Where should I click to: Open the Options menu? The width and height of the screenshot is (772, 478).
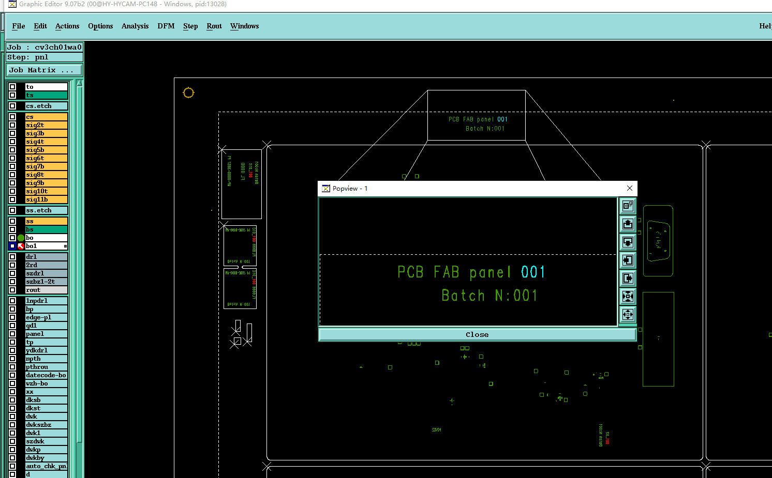coord(100,26)
